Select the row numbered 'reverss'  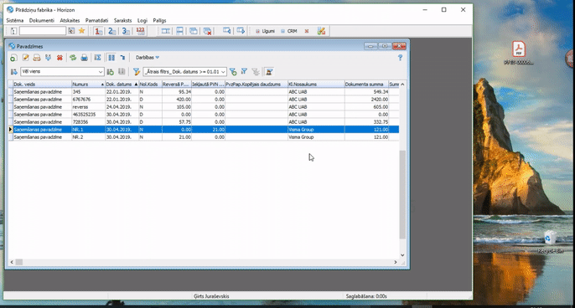pos(204,107)
